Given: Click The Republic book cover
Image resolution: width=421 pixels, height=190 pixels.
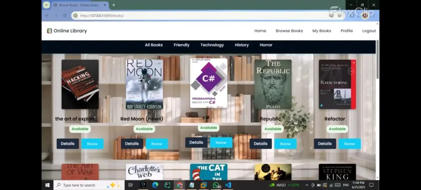Looking at the screenshot, I should click(x=273, y=84).
